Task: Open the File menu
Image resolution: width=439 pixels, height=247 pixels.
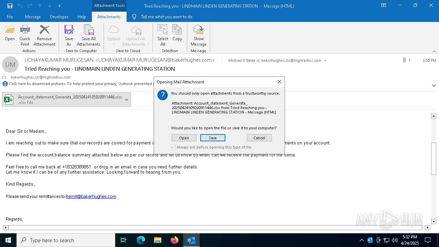Action: coord(10,17)
